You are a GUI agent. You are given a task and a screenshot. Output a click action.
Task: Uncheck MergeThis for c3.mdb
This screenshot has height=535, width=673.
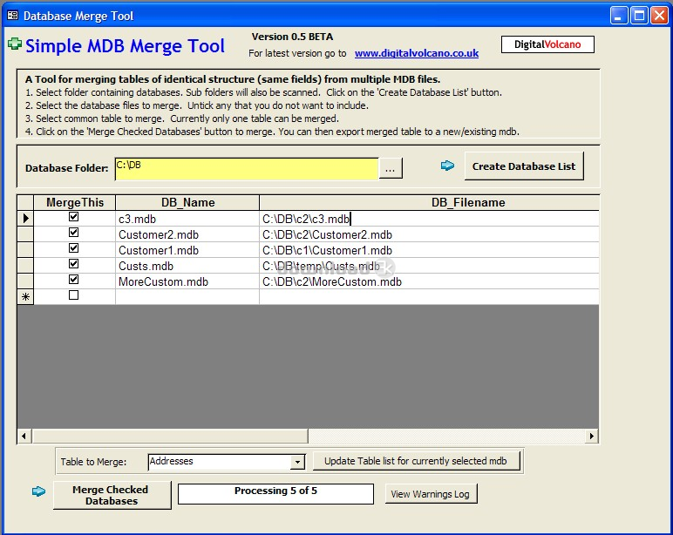[73, 217]
